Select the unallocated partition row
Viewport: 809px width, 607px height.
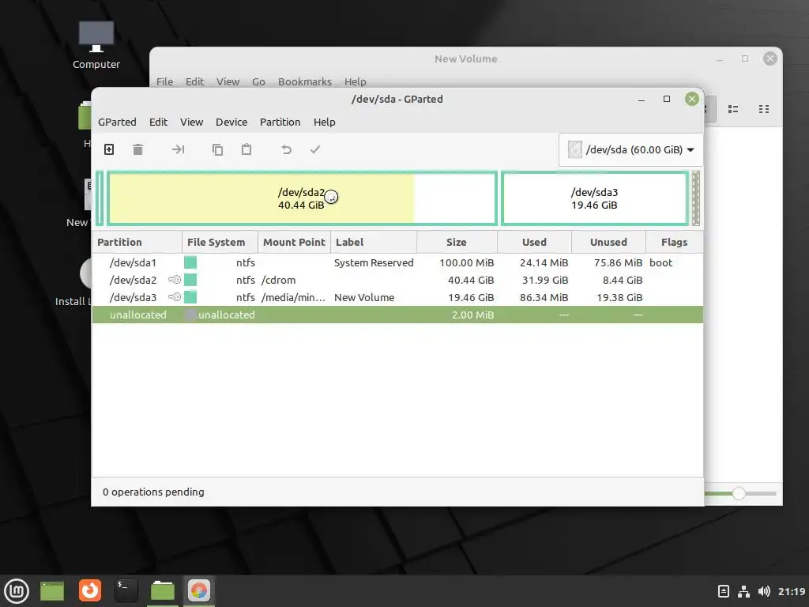(x=397, y=315)
